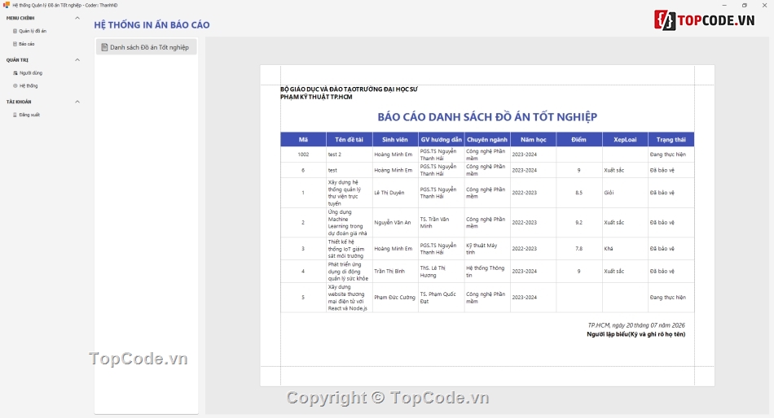Click topic 'Ứng dụng Machine Learning' cell
The width and height of the screenshot is (774, 418).
pos(349,223)
